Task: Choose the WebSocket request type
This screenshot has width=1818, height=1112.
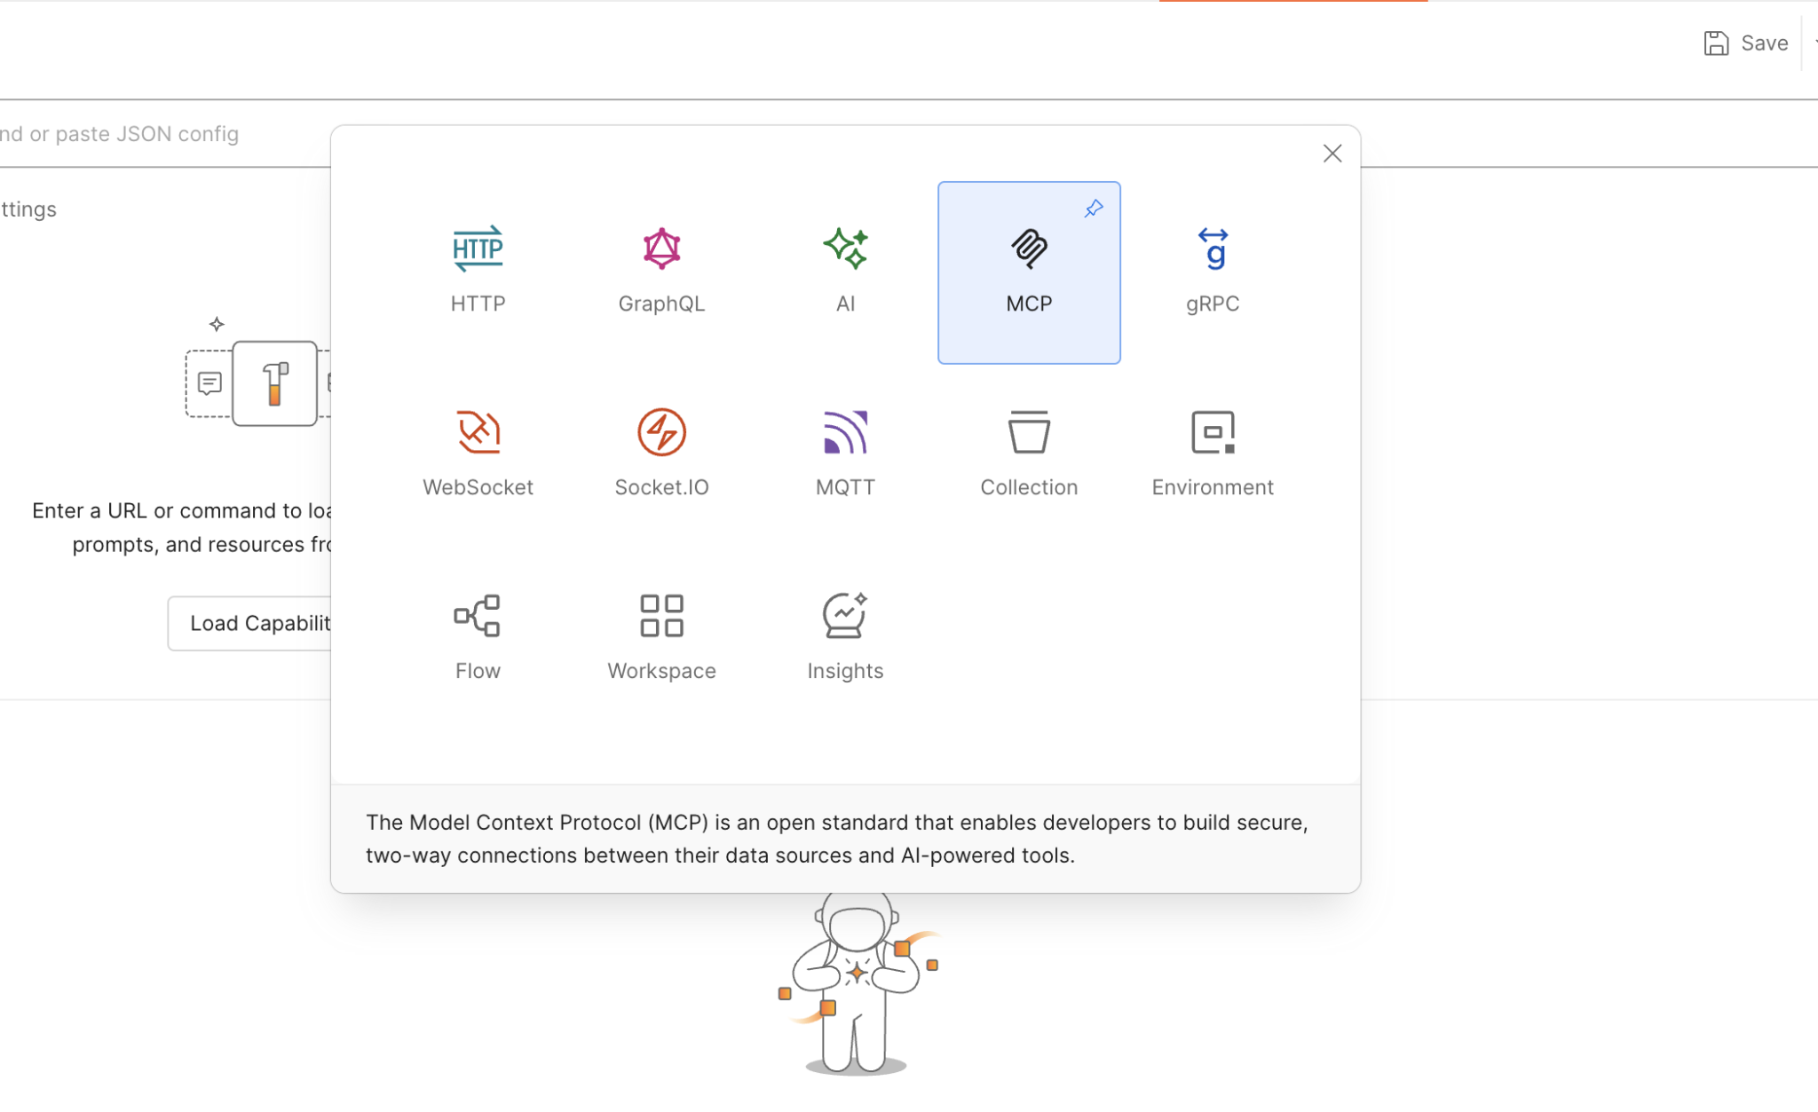Action: (x=478, y=456)
